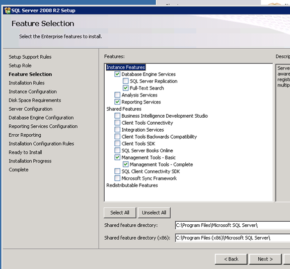Enable the Client Tools SDK checkbox
The width and height of the screenshot is (290, 269).
click(117, 143)
